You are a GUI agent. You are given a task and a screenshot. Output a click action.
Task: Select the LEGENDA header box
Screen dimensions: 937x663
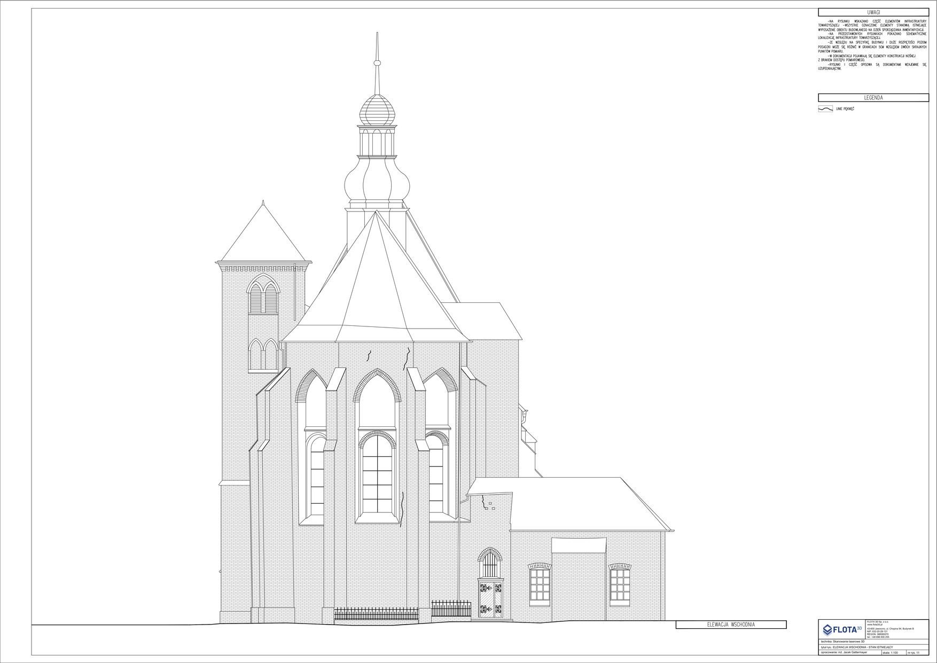(873, 98)
